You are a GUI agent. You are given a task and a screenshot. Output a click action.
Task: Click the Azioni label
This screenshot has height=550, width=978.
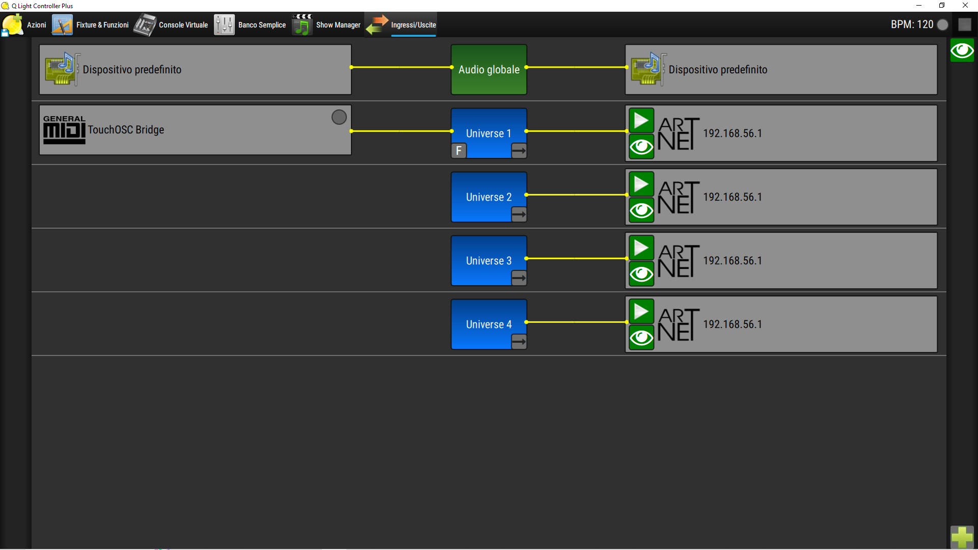(36, 25)
